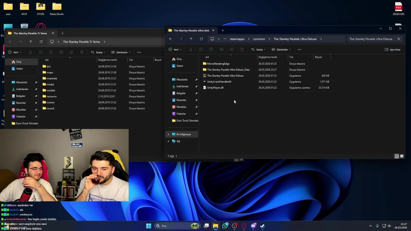Open See more dots in Tr Yama toolbar

coord(139,52)
